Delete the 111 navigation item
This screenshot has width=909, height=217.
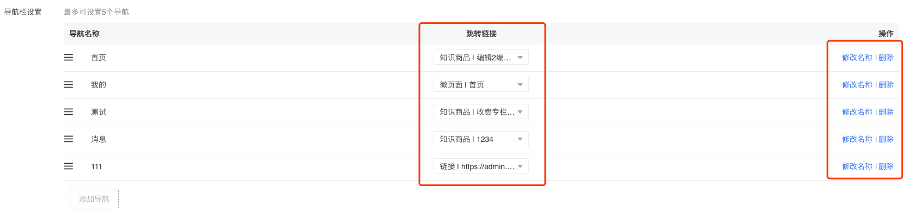click(886, 166)
